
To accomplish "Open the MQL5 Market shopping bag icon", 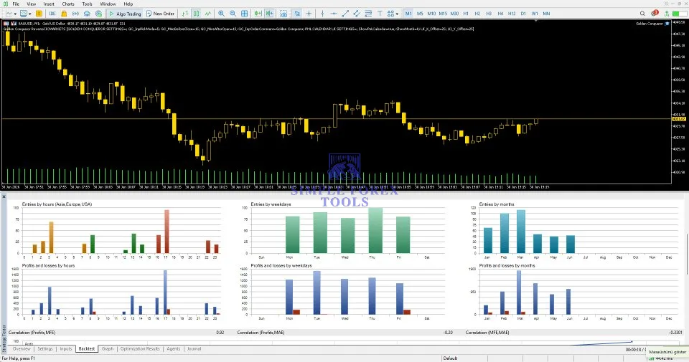I will [64, 14].
